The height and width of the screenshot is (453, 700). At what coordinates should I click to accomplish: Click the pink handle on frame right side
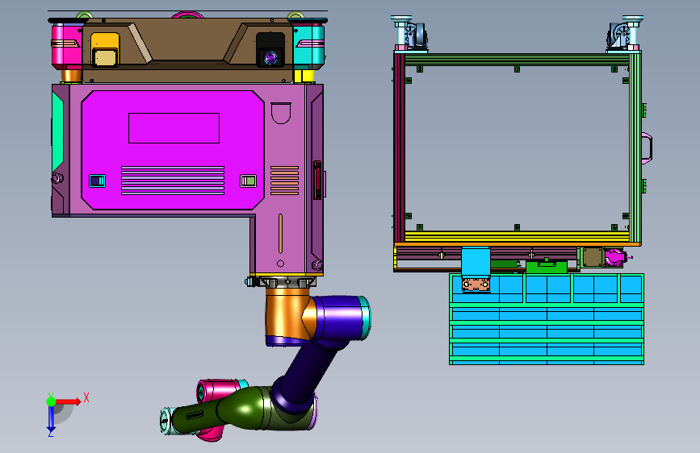point(647,148)
